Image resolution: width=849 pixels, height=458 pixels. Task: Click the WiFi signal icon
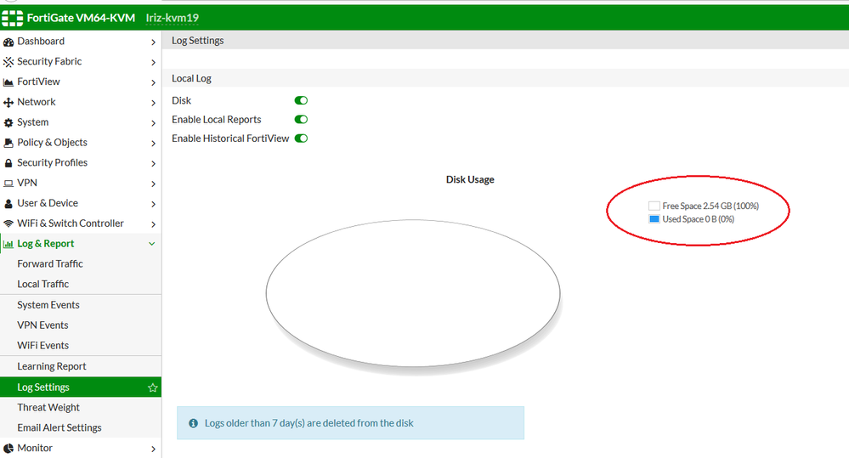tap(8, 223)
